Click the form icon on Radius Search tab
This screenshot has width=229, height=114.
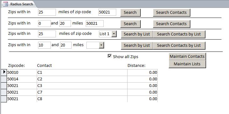[x=5, y=4]
